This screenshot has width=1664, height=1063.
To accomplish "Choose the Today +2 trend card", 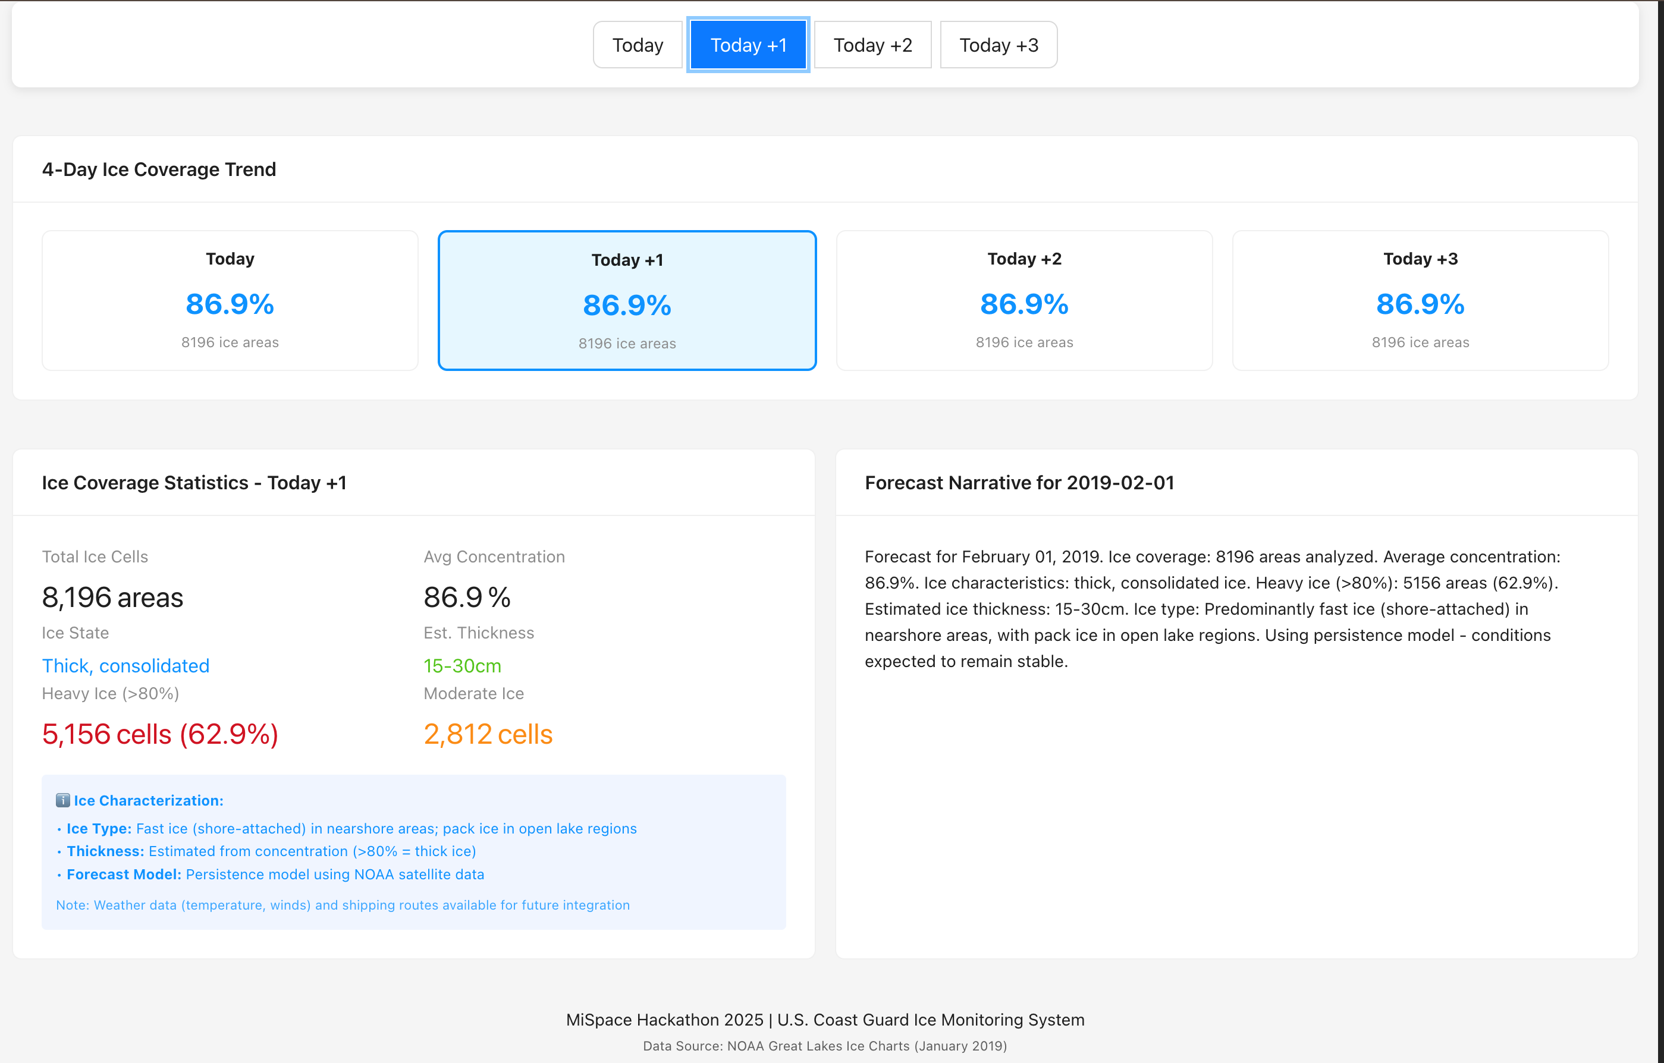I will pos(1023,300).
